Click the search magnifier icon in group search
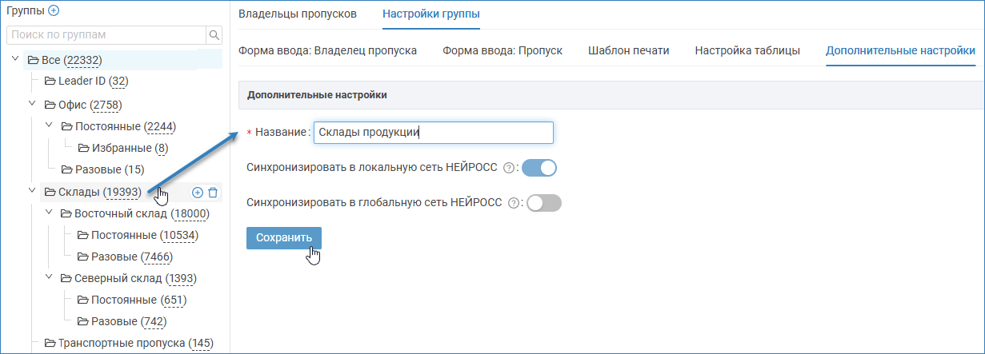This screenshot has width=985, height=354. click(214, 35)
